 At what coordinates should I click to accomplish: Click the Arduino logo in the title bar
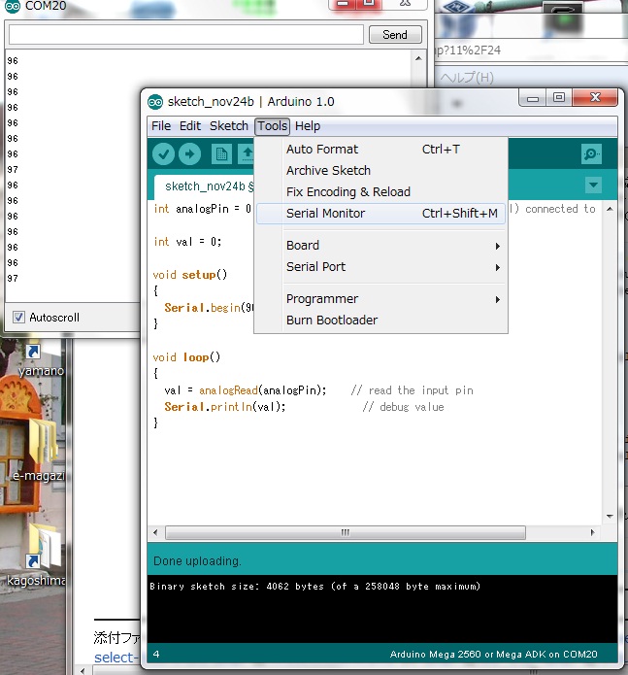(155, 102)
